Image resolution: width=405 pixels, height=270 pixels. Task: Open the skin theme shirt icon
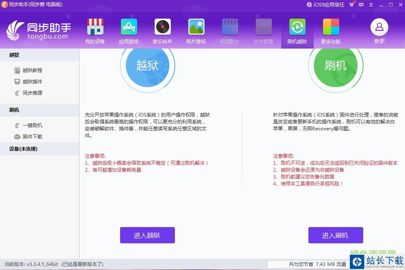coord(351,5)
